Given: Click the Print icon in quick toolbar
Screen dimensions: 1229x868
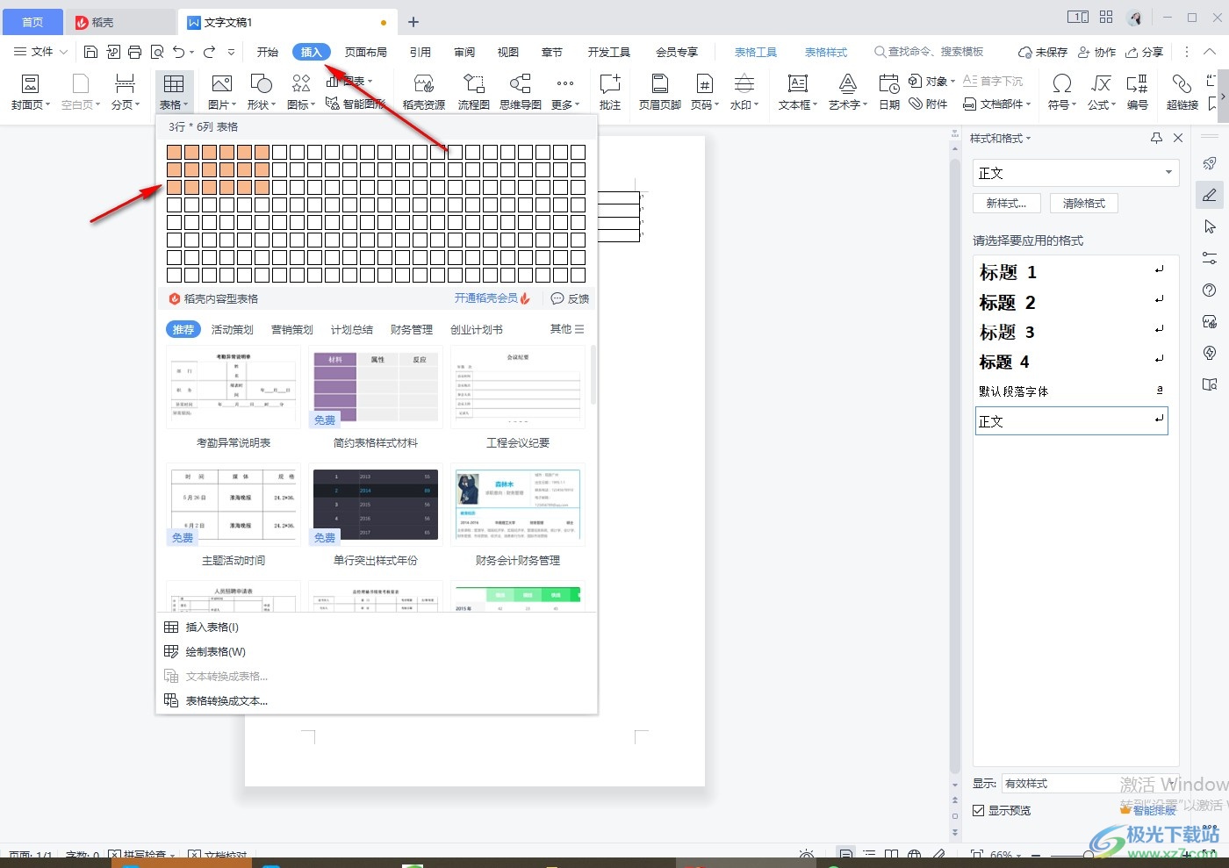Looking at the screenshot, I should pos(134,52).
